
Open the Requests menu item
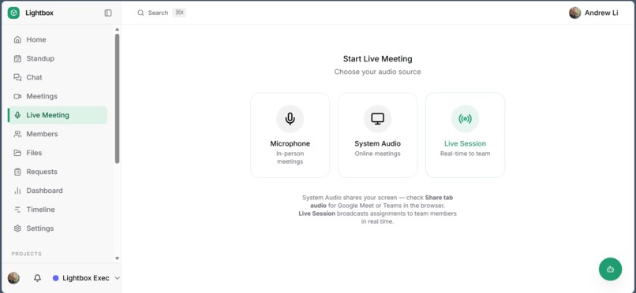point(57,172)
